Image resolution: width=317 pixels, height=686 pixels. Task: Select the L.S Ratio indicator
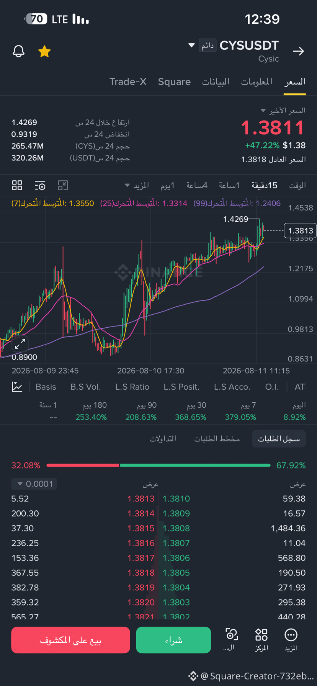(x=132, y=387)
